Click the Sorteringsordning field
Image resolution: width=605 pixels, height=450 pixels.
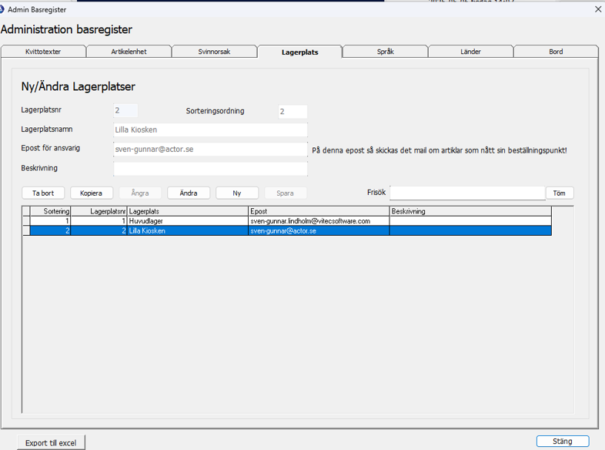click(x=292, y=111)
